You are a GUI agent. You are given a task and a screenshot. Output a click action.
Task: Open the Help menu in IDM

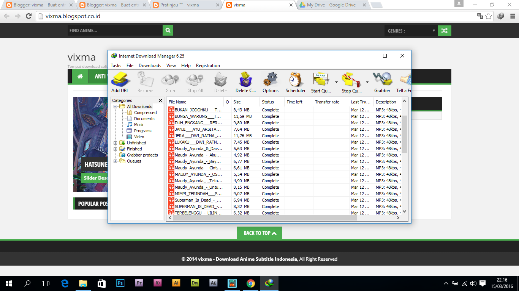[186, 66]
